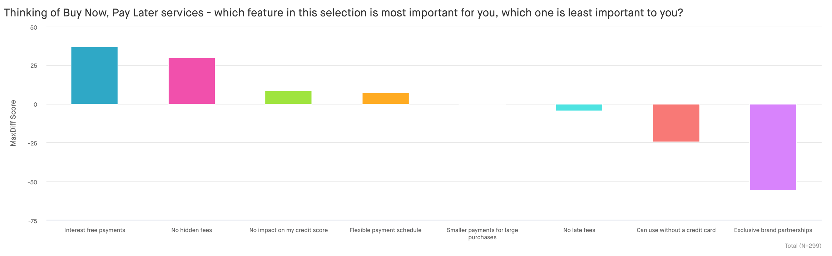Click the -75 tick on y-axis

(x=33, y=221)
